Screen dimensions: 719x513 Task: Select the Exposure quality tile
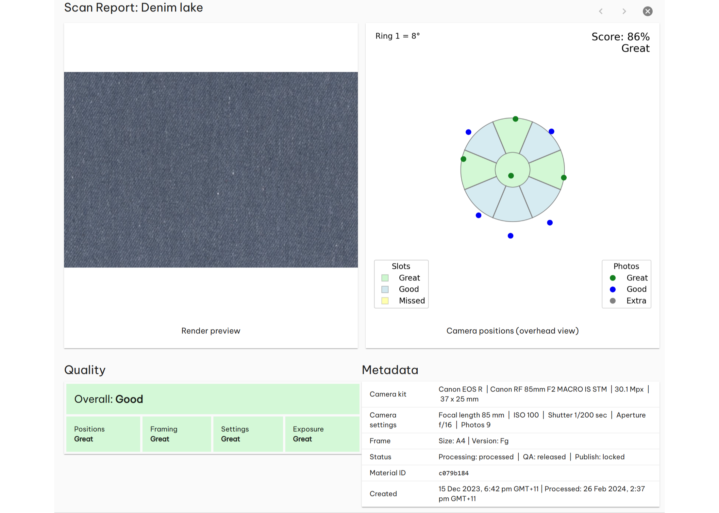point(322,434)
